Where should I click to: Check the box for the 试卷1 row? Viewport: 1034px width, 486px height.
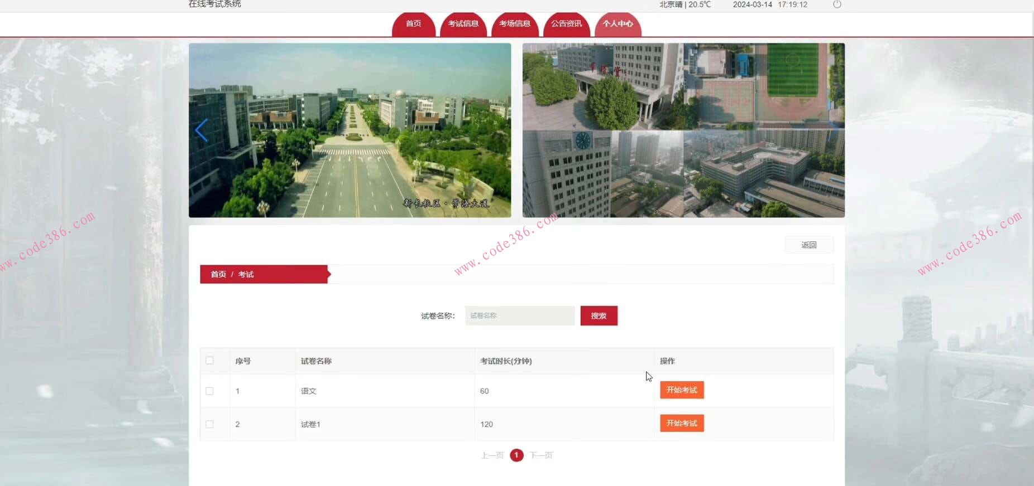209,424
